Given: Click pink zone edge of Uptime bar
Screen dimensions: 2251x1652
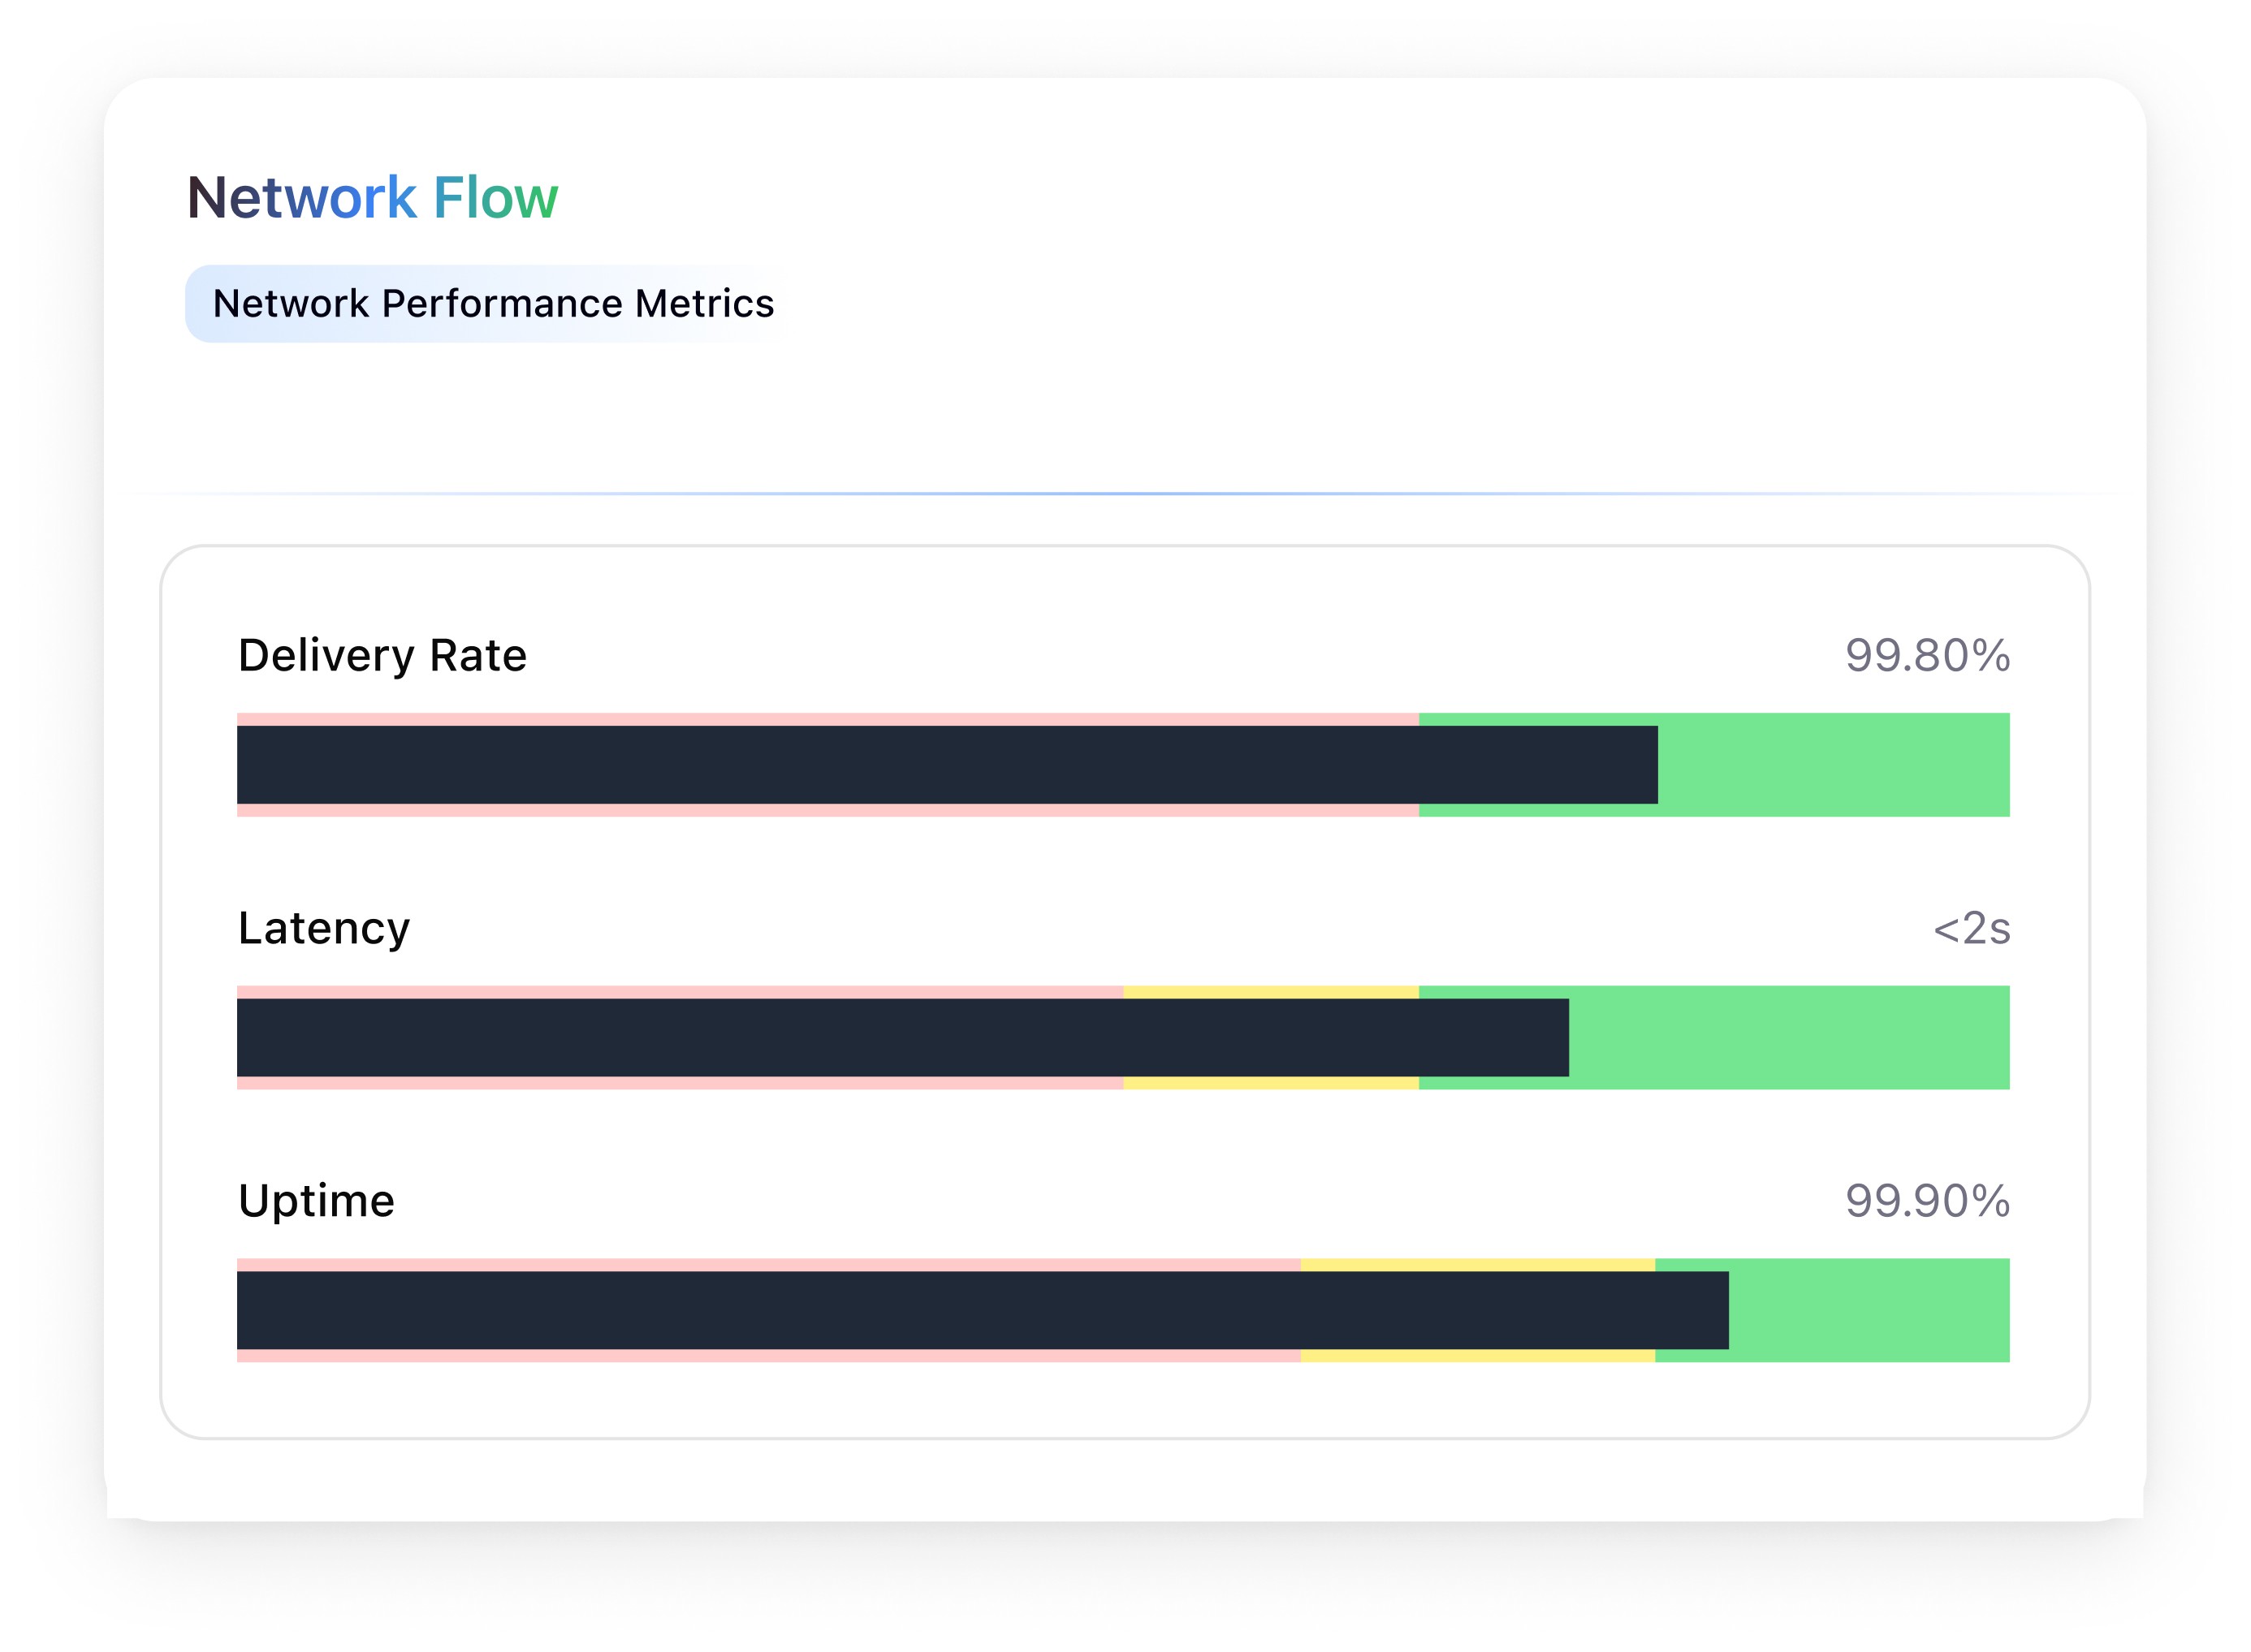Looking at the screenshot, I should [767, 1265].
